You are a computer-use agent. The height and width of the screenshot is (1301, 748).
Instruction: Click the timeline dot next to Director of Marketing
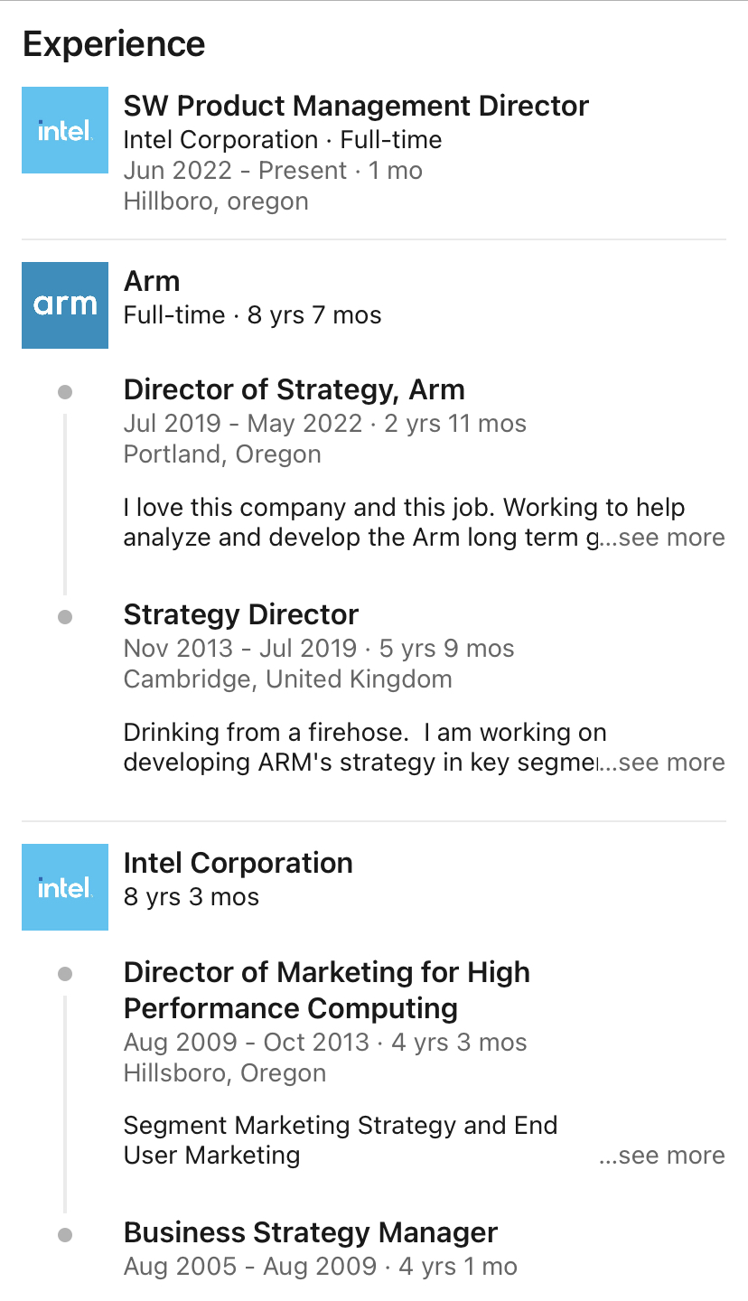(x=65, y=974)
